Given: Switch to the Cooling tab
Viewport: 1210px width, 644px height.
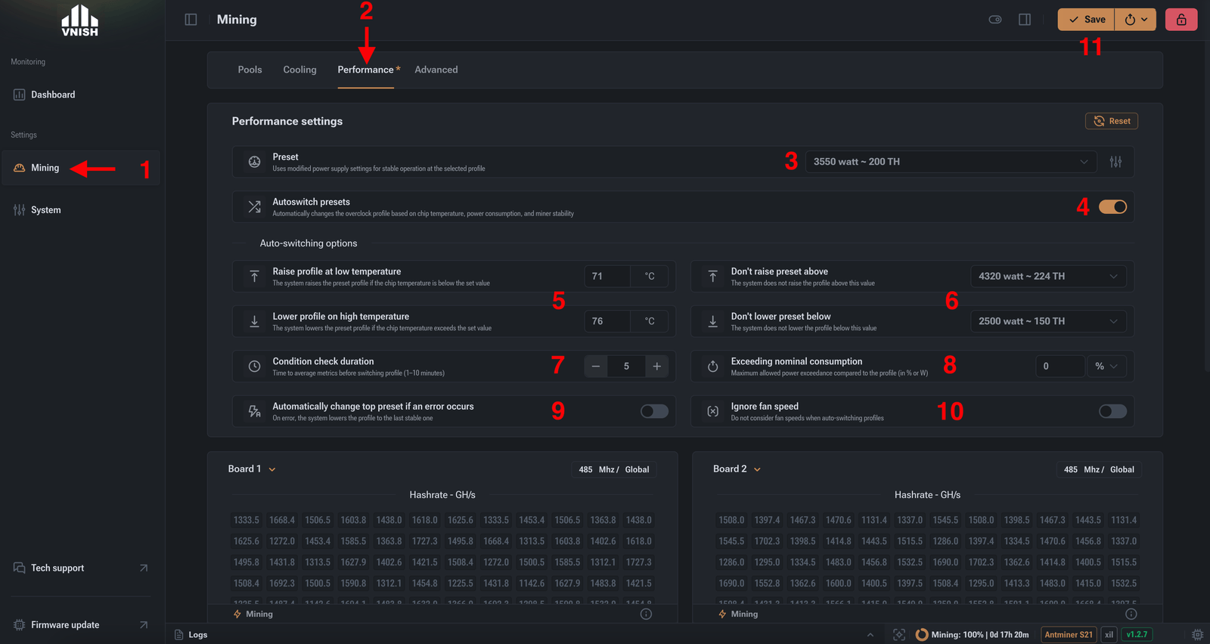Looking at the screenshot, I should pyautogui.click(x=299, y=70).
